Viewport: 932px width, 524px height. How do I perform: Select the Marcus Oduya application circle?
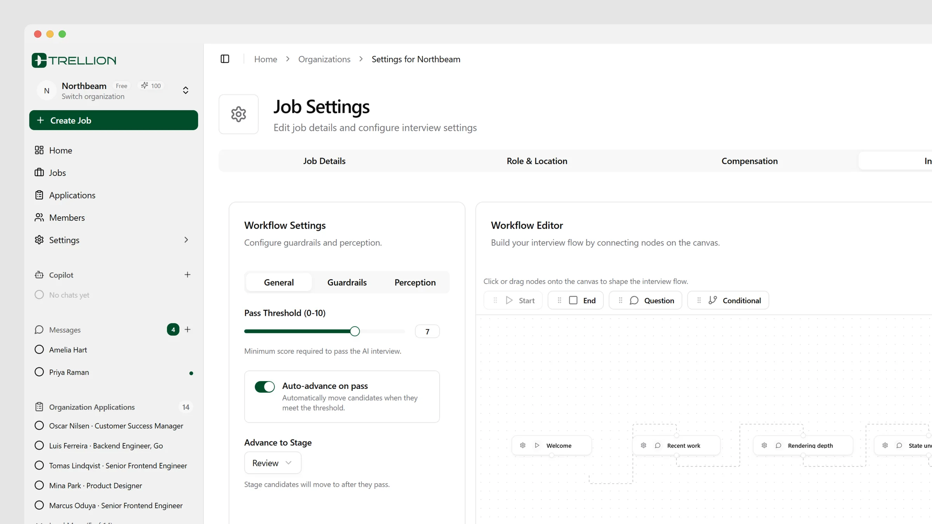click(x=39, y=505)
